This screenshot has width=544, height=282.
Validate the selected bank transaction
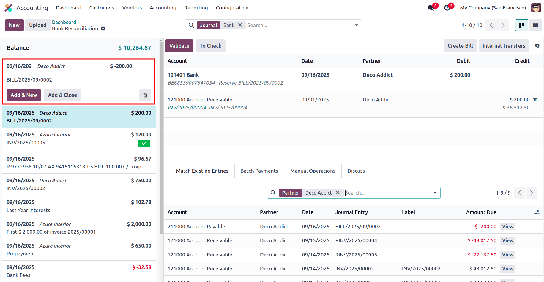[x=179, y=46]
